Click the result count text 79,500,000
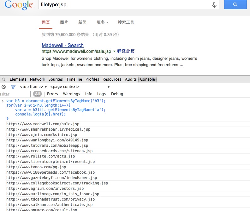Screen dimensions: 250x211 pos(65,35)
